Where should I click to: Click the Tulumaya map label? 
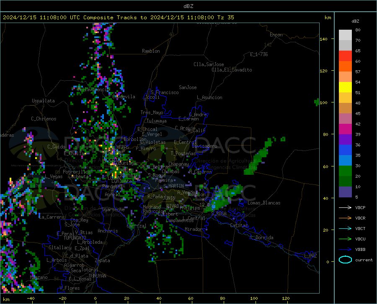pos(157,121)
